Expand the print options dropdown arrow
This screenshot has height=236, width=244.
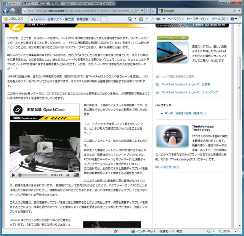(164, 19)
